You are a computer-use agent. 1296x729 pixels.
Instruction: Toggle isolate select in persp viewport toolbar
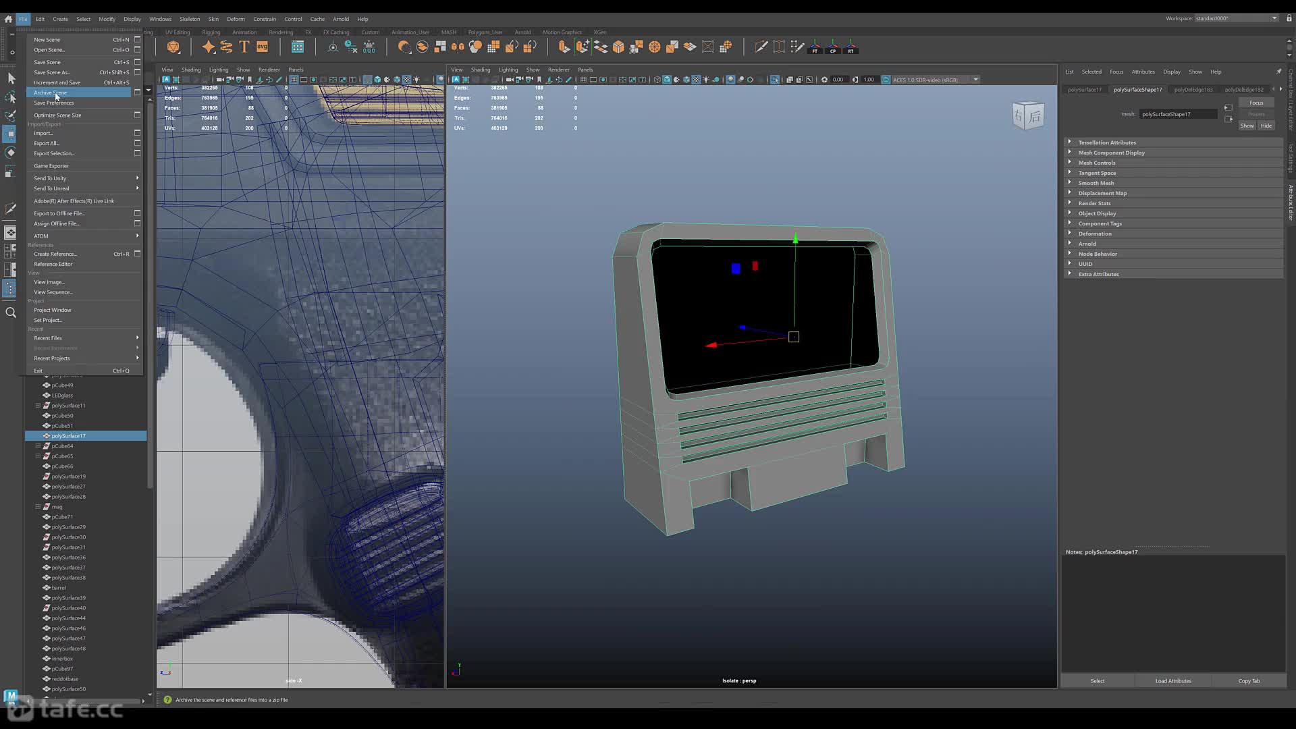coord(774,80)
